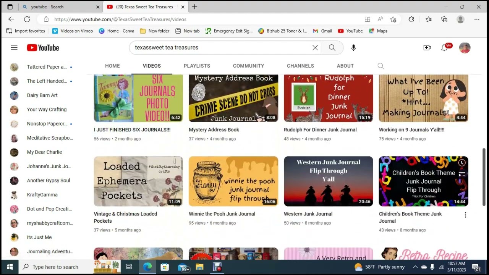
Task: Add this page to favorites star
Action: 393,19
